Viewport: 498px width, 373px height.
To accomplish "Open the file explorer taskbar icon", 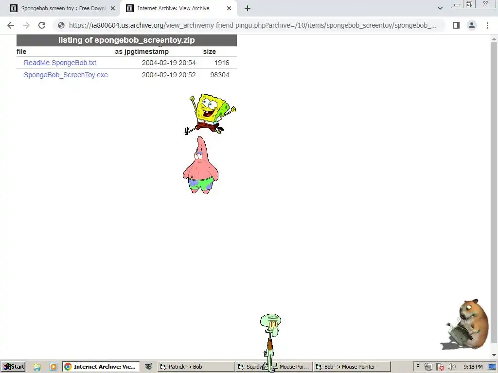I will pyautogui.click(x=37, y=367).
